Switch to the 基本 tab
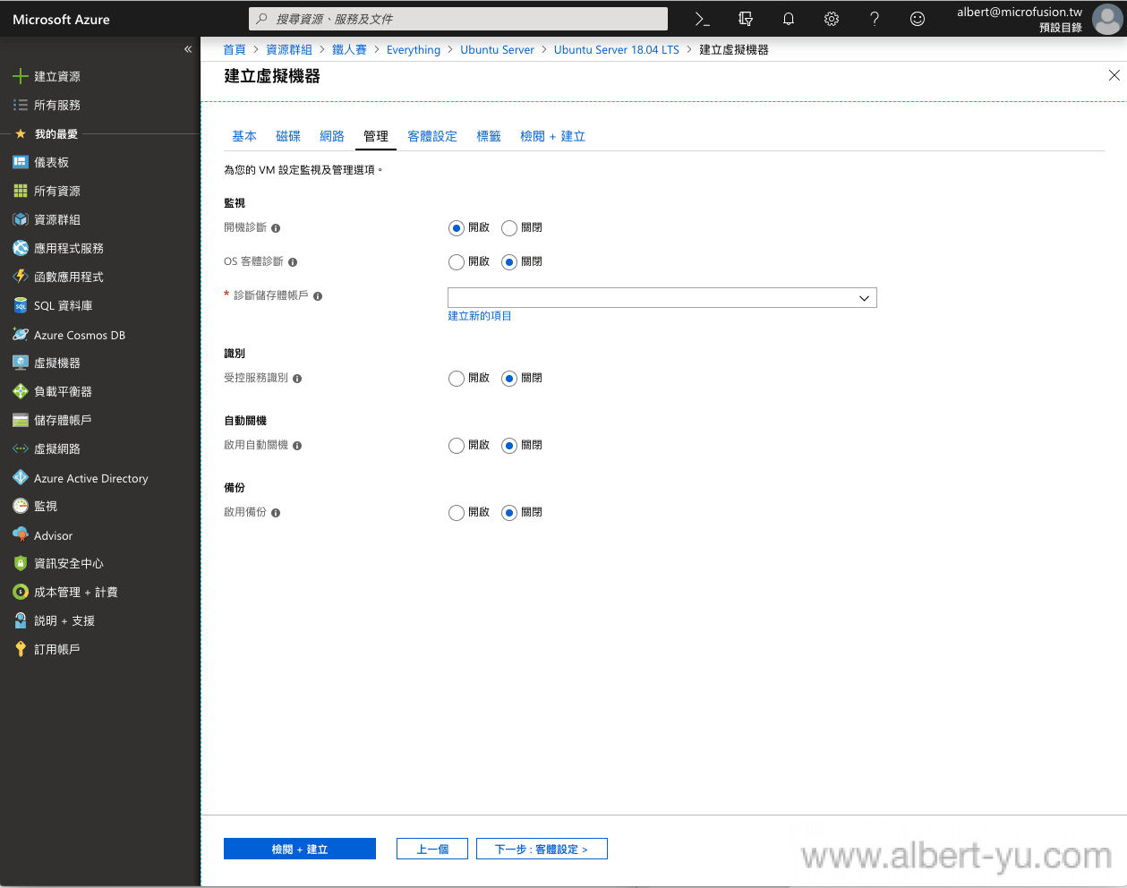The width and height of the screenshot is (1127, 888). click(244, 136)
